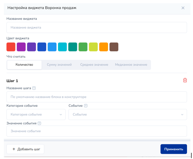Select Количество calculation option

click(x=24, y=65)
